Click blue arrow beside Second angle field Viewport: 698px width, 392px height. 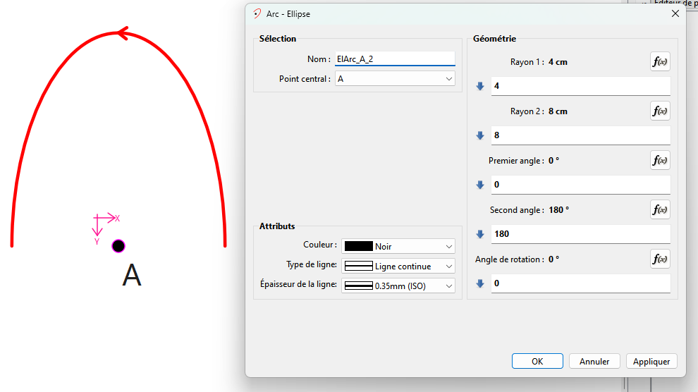pyautogui.click(x=480, y=234)
